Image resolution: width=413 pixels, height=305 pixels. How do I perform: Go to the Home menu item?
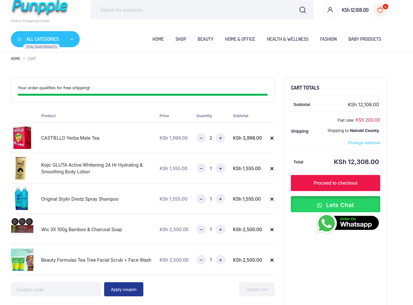(158, 39)
